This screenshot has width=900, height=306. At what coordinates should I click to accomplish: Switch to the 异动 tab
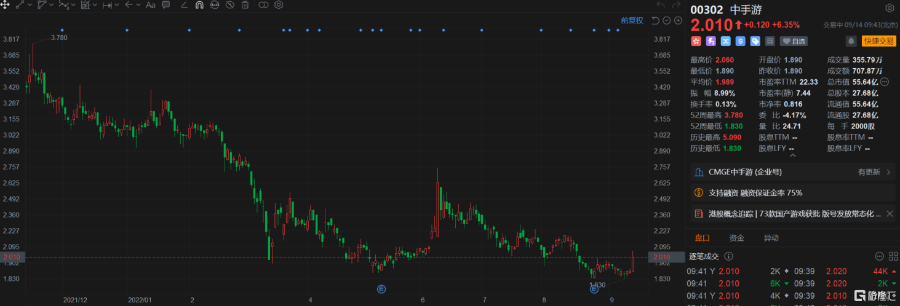(771, 238)
